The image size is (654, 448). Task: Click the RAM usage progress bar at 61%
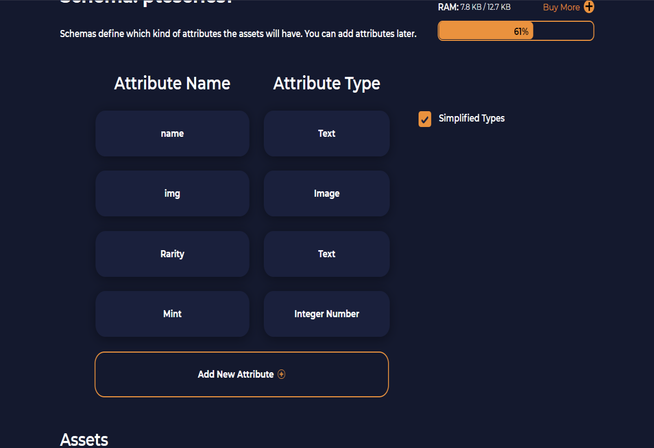click(516, 31)
